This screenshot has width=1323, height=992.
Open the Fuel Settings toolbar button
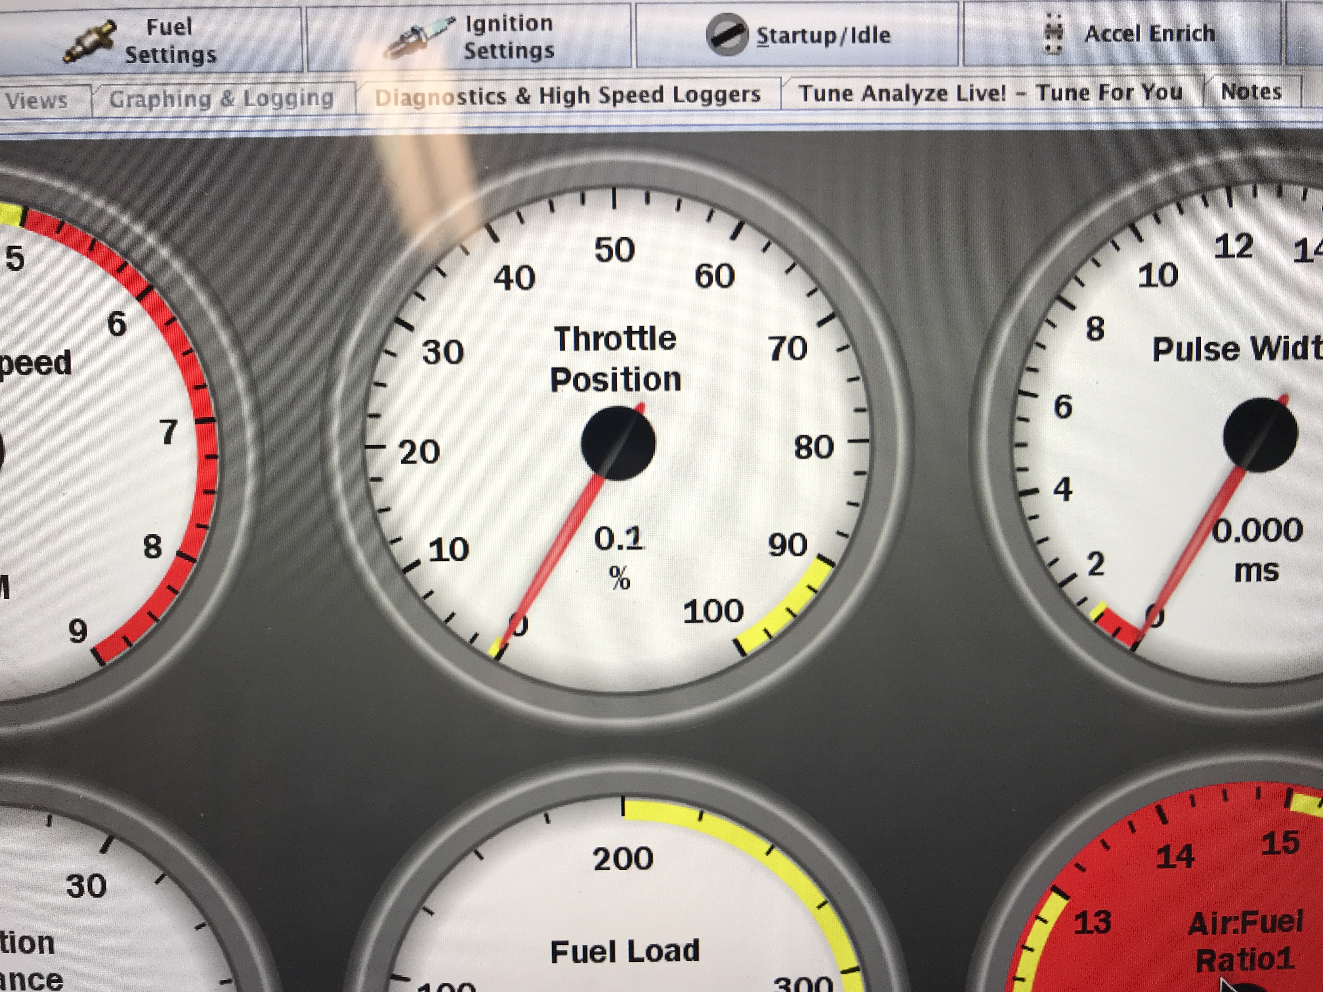click(170, 41)
